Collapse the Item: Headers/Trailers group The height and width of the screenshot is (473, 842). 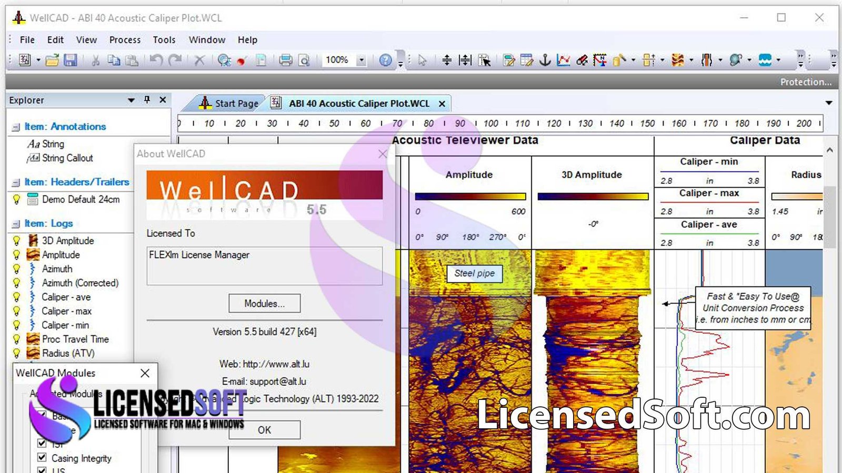[16, 183]
